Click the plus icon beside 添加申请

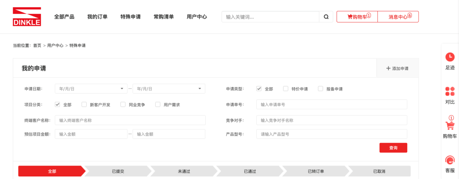(388, 69)
